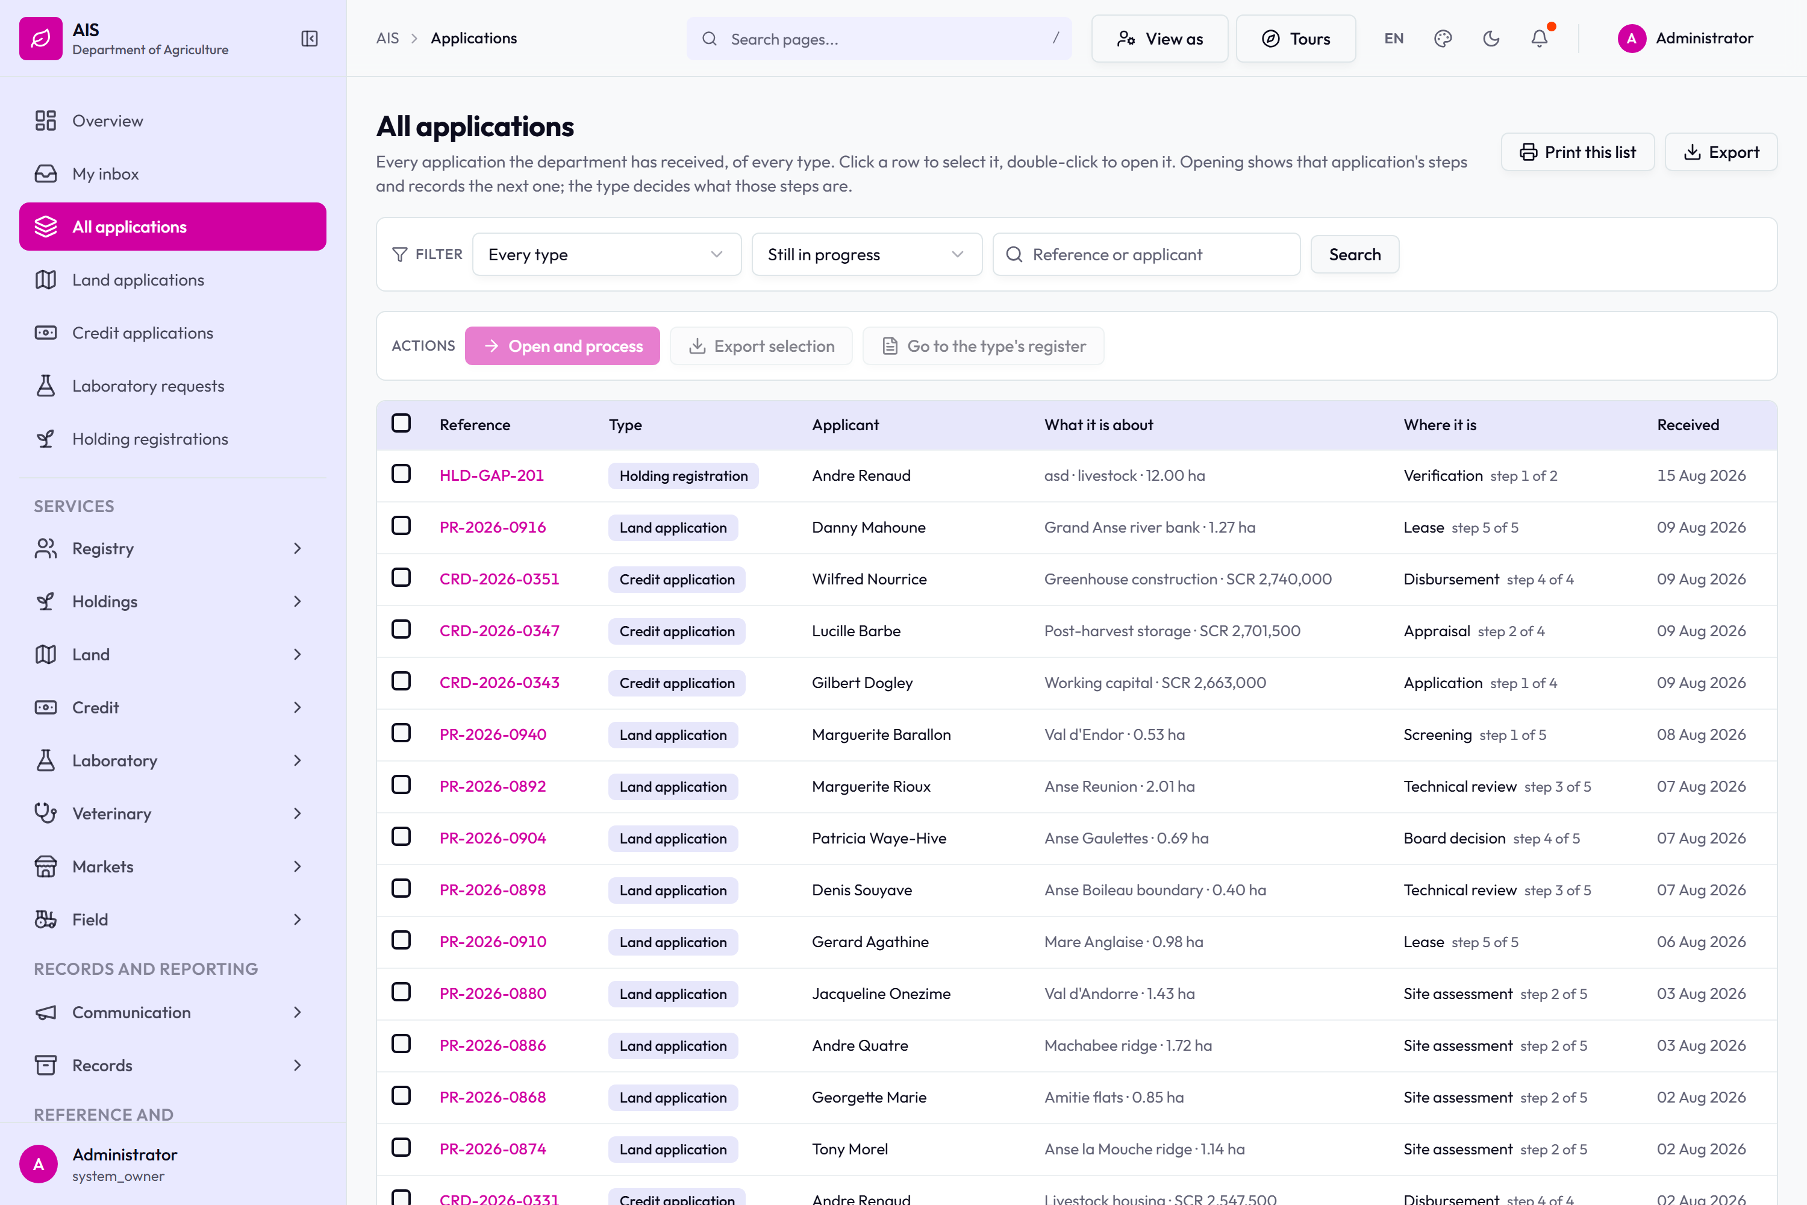Click the Overview grid icon in the sidebar
The width and height of the screenshot is (1807, 1205).
pos(45,120)
